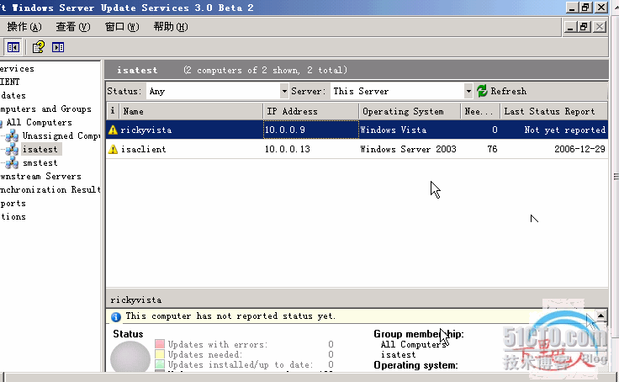Click the status pie chart graphic
Viewport: 619px width, 382px height.
click(130, 357)
